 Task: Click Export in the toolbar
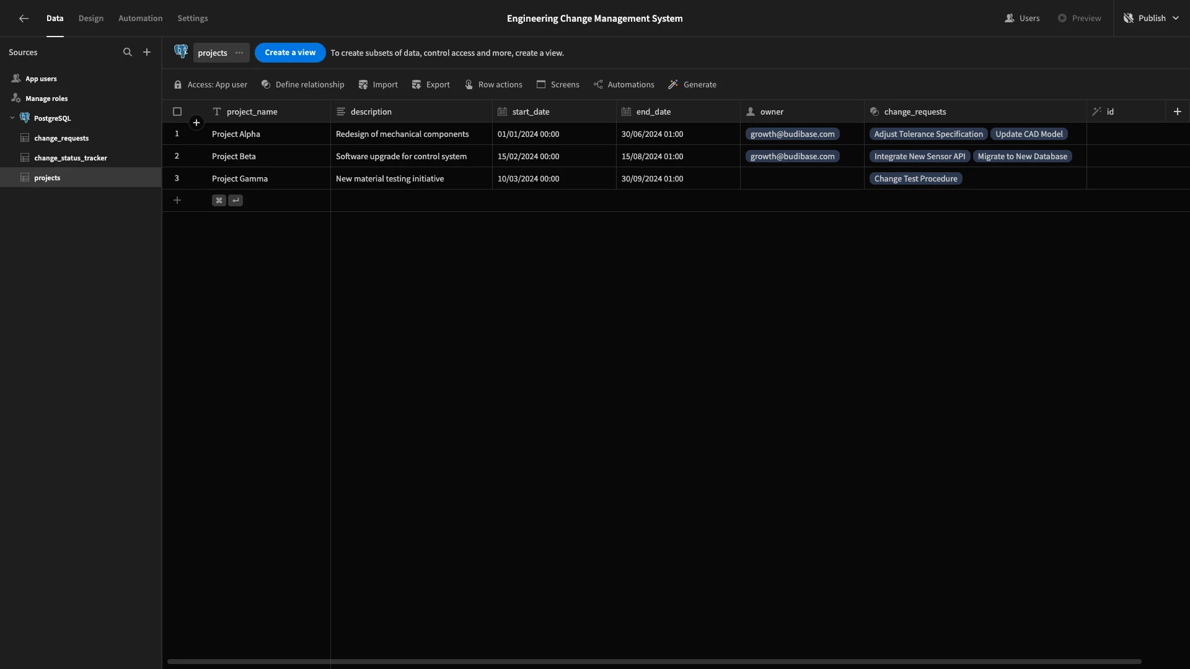[431, 85]
